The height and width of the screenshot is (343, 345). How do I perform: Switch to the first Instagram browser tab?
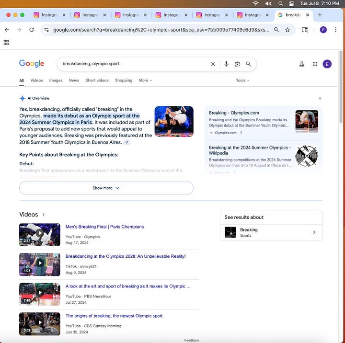49,15
